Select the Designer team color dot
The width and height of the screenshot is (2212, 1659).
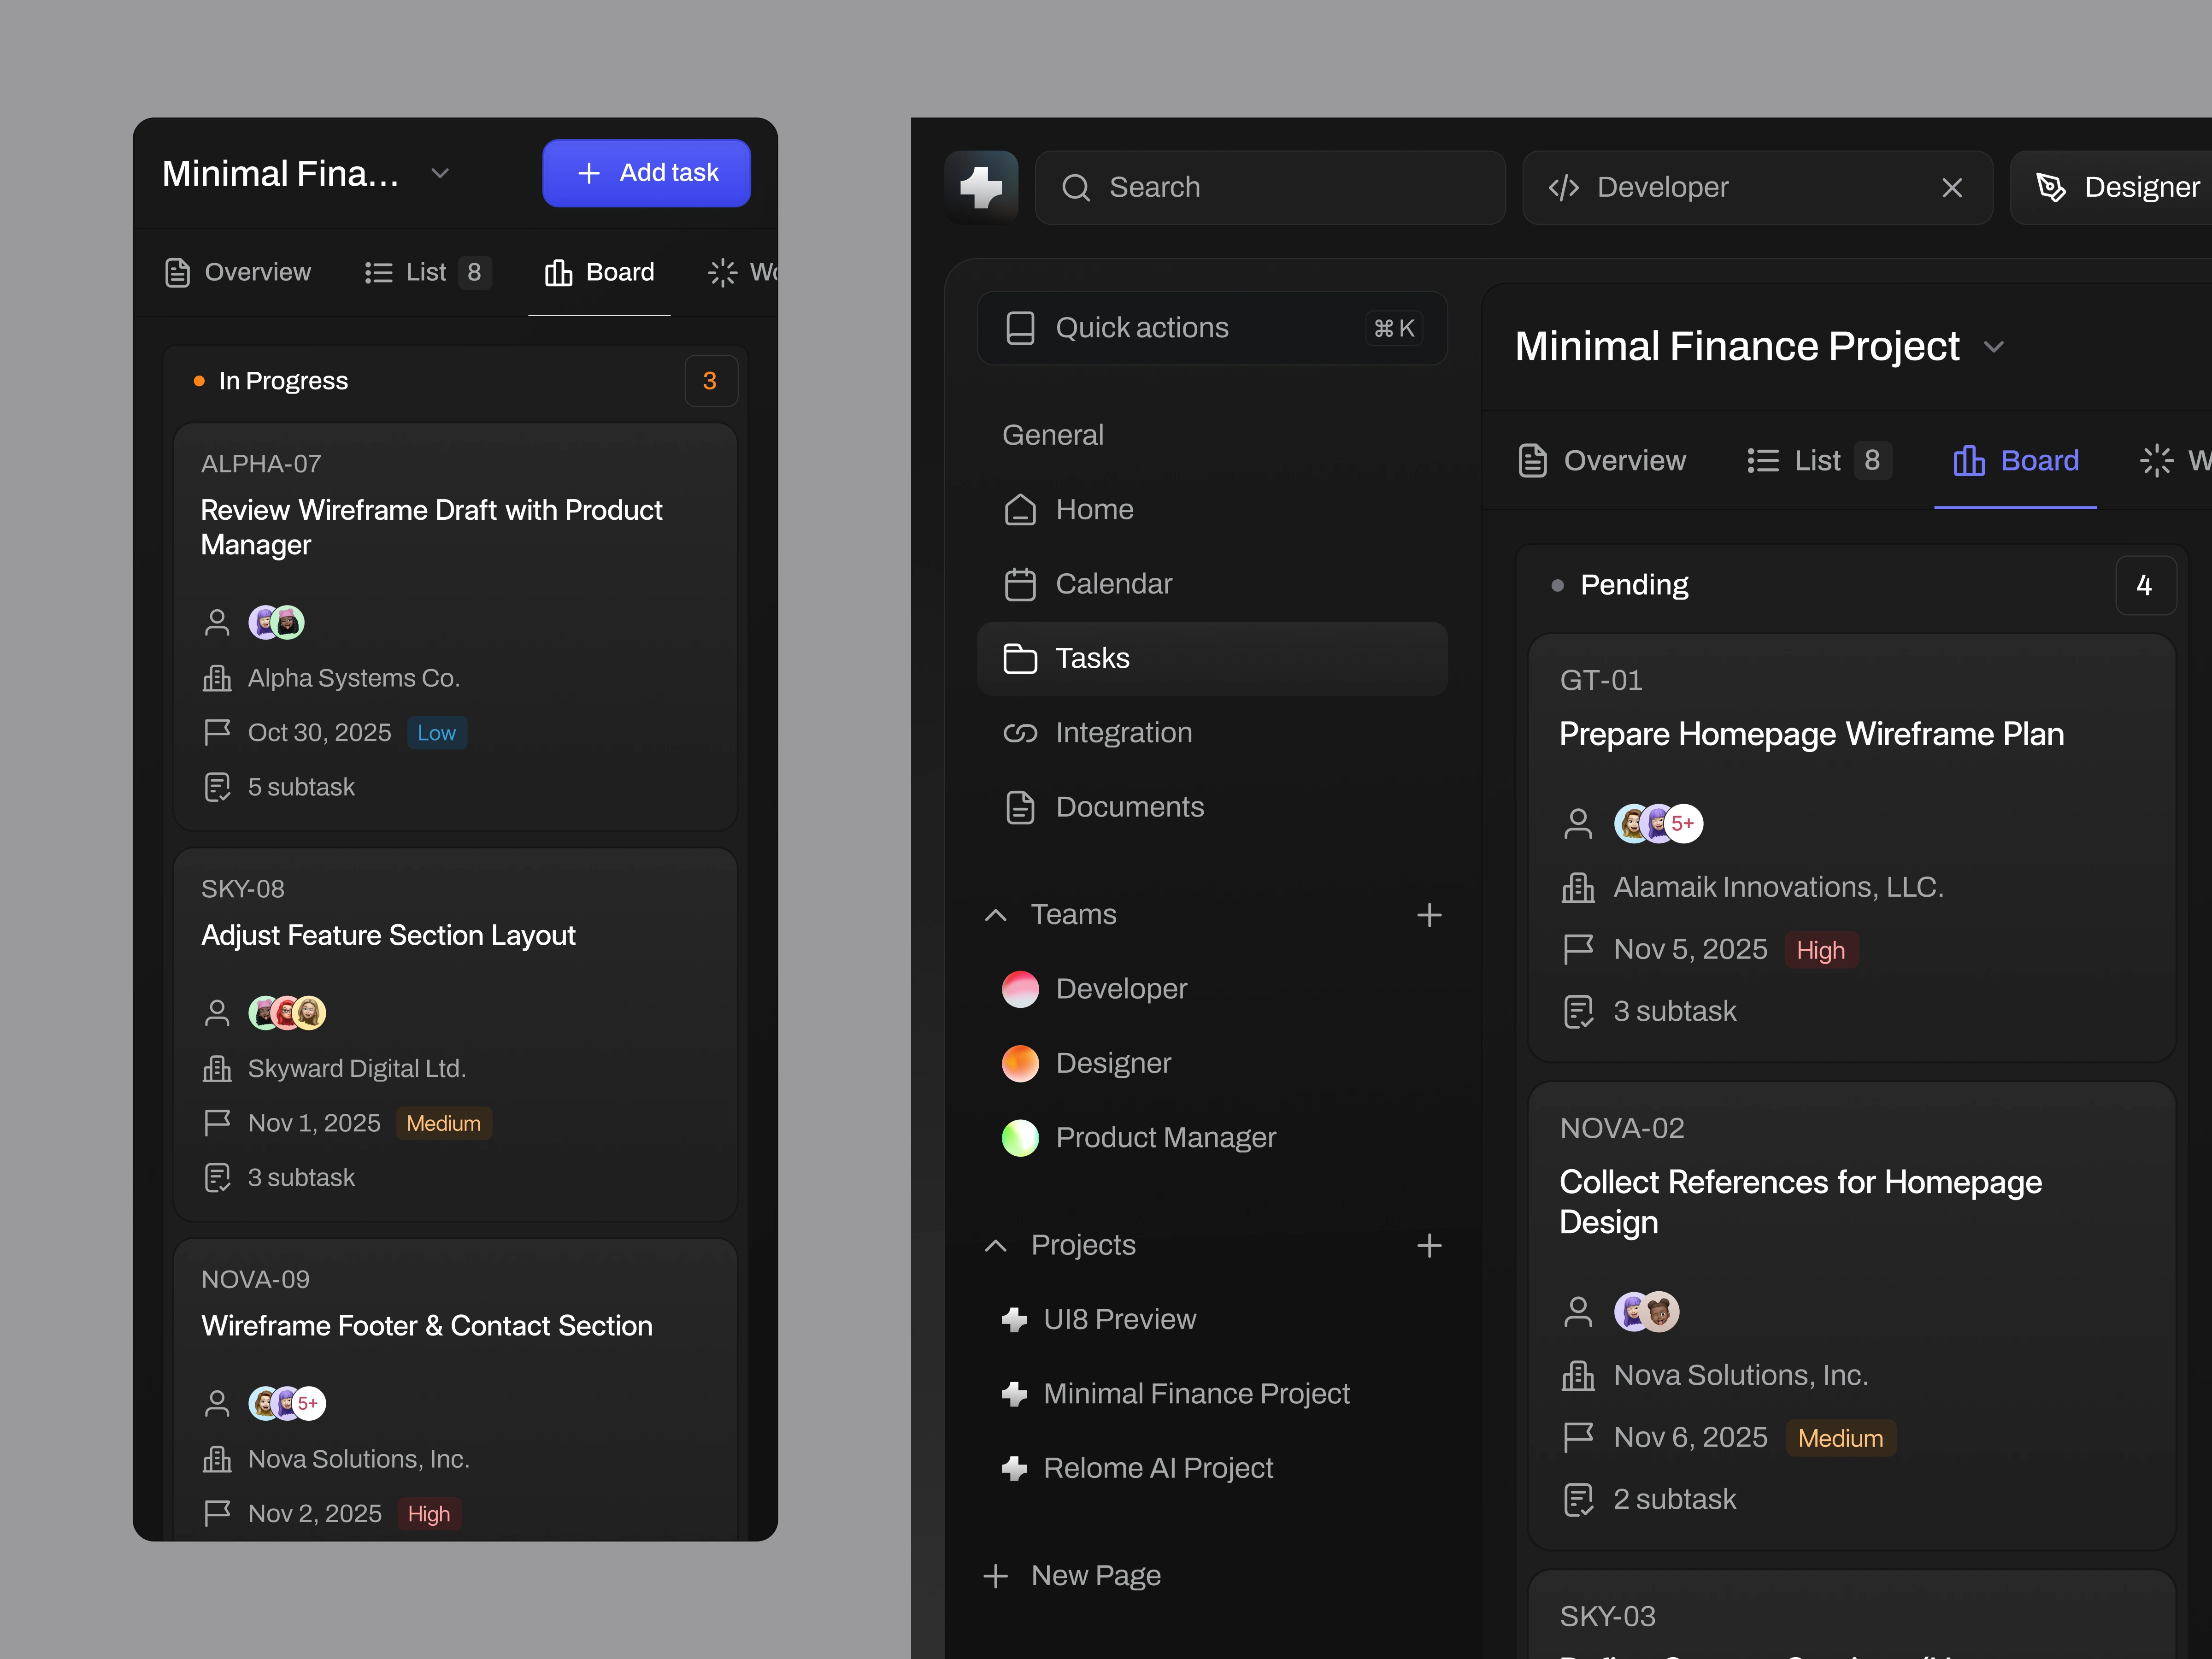pyautogui.click(x=1019, y=1063)
